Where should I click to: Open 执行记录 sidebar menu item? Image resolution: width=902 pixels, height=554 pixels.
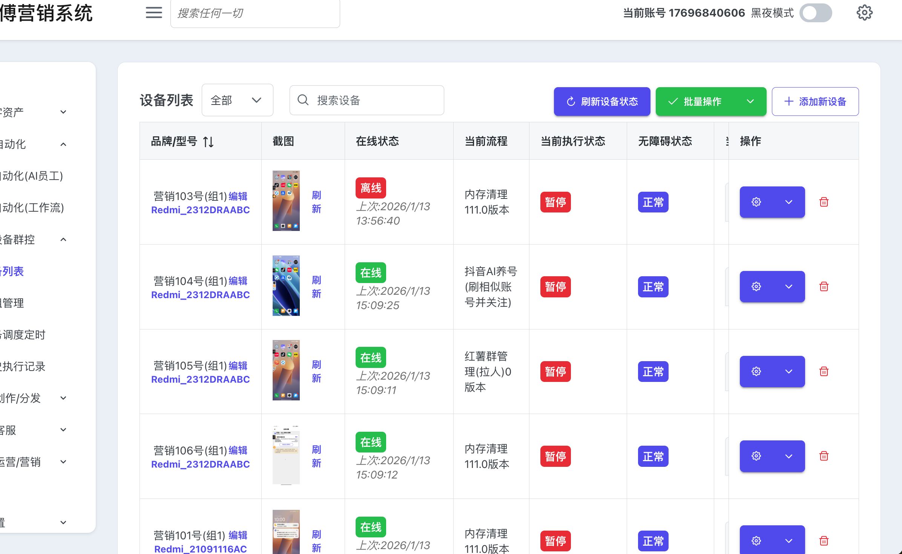click(x=23, y=366)
